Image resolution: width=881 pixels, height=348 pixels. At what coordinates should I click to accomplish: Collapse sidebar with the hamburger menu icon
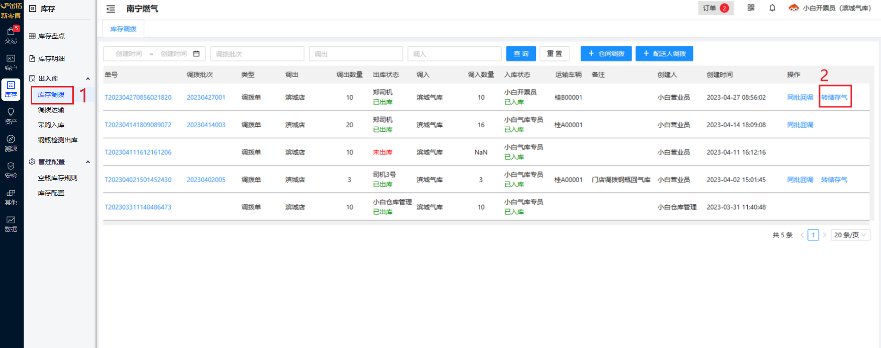coord(111,9)
